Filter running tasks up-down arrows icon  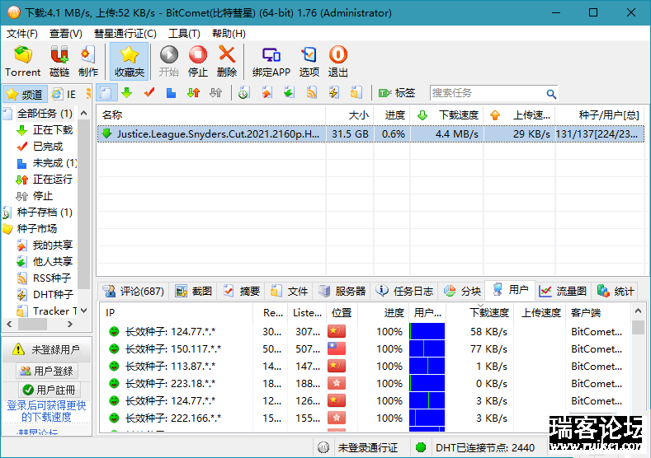193,93
